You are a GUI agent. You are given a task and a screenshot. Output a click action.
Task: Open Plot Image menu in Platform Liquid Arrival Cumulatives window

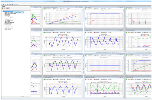pos(56,9)
